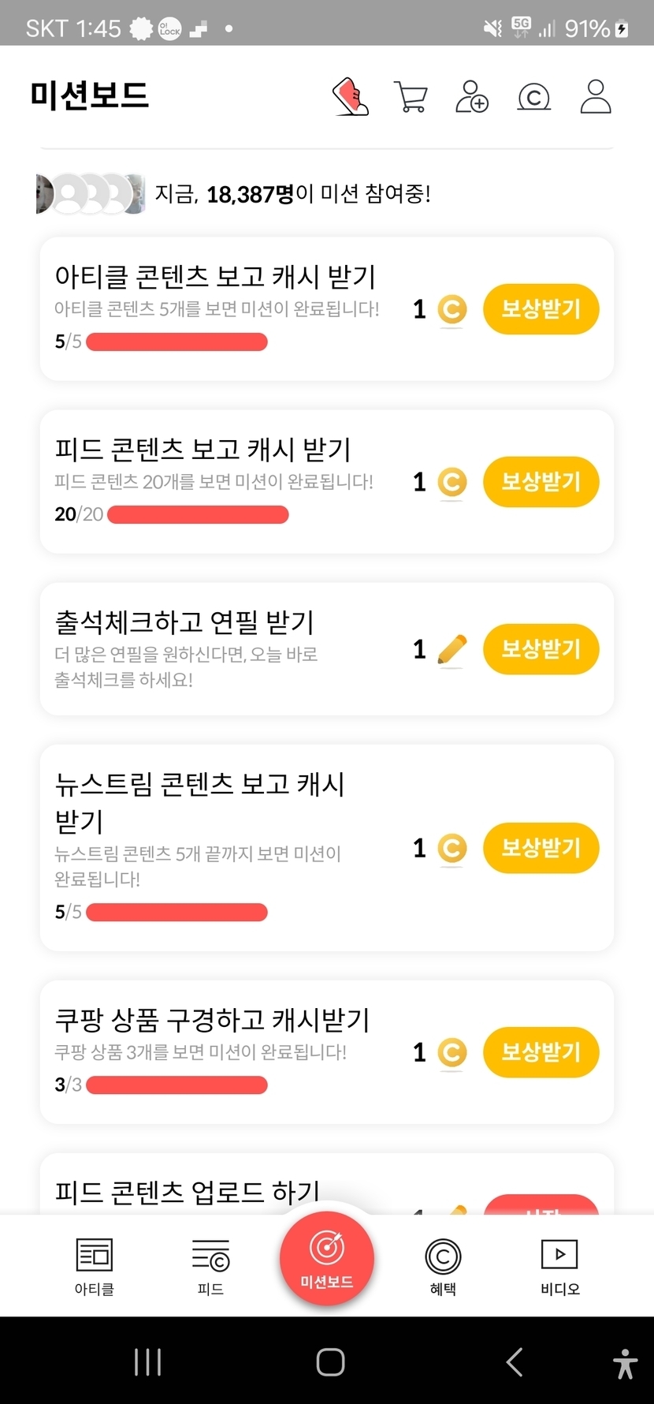Image resolution: width=654 pixels, height=1404 pixels.
Task: Open the cash coin icon in header
Action: coord(533,98)
